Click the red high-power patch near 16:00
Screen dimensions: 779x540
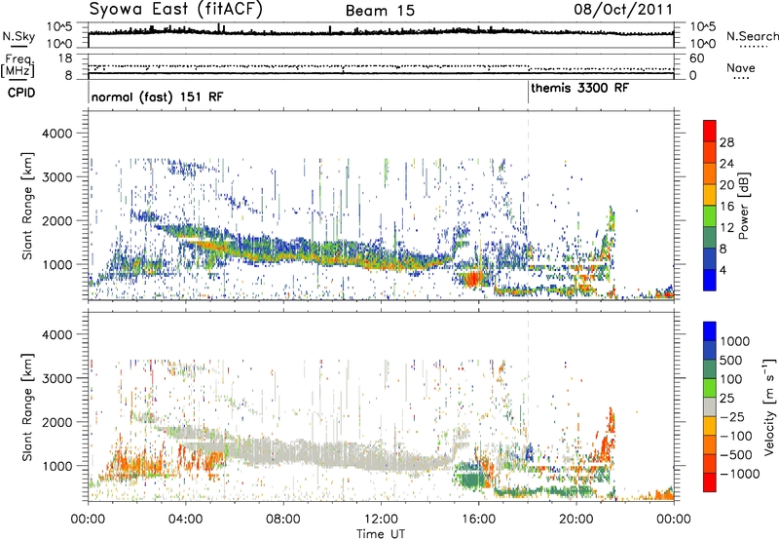pos(472,279)
